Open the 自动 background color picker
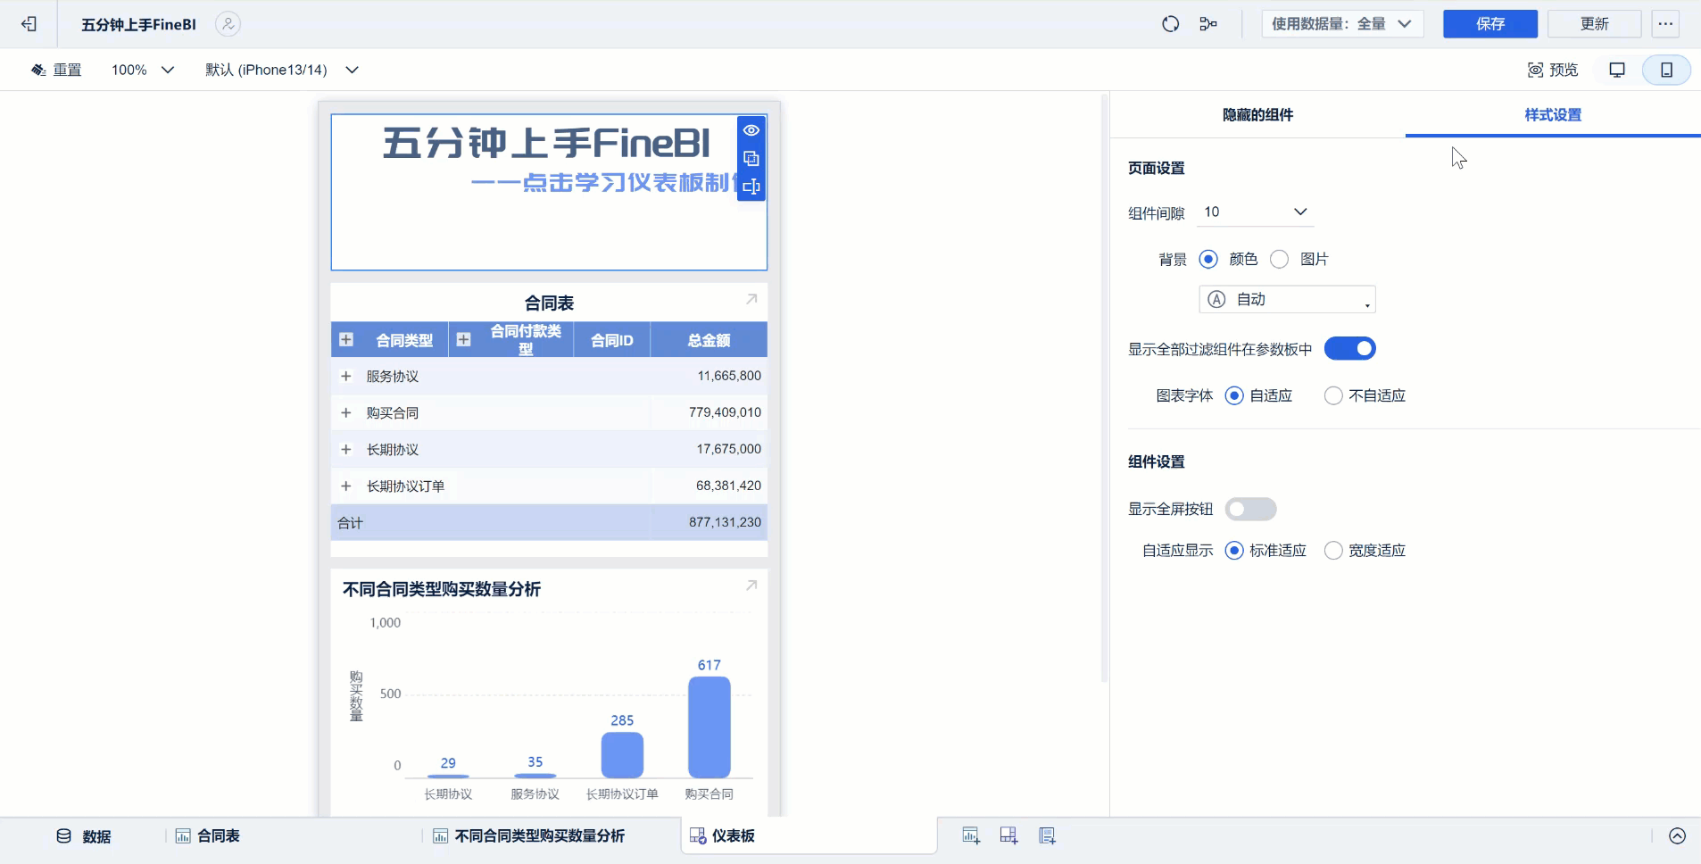This screenshot has width=1701, height=864. click(x=1287, y=300)
